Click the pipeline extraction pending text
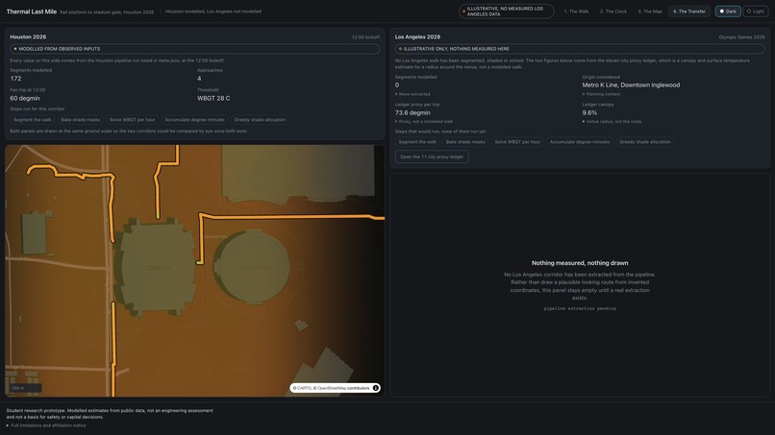 click(x=580, y=308)
